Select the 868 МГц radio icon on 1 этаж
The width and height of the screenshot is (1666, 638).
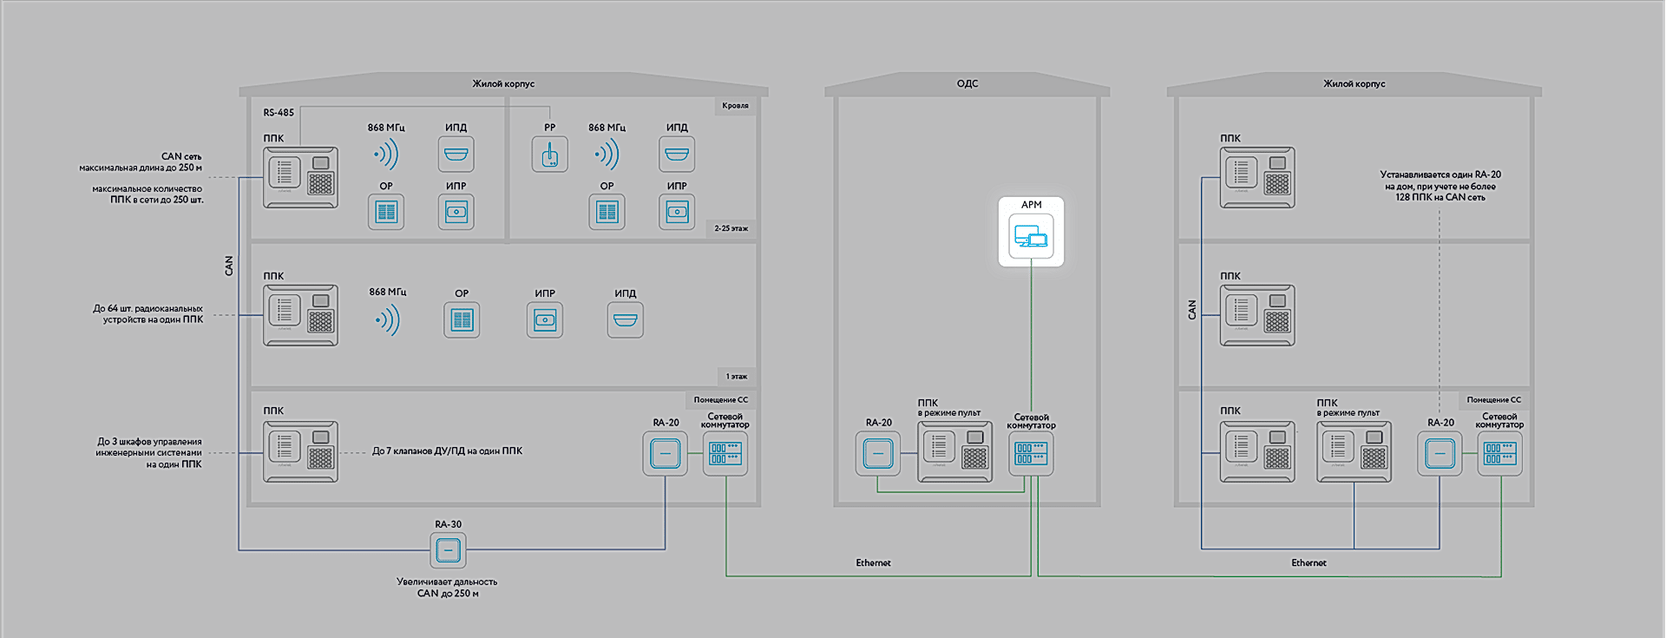tap(387, 320)
